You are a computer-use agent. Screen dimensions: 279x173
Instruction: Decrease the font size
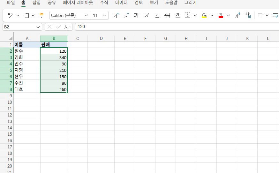pyautogui.click(x=126, y=16)
